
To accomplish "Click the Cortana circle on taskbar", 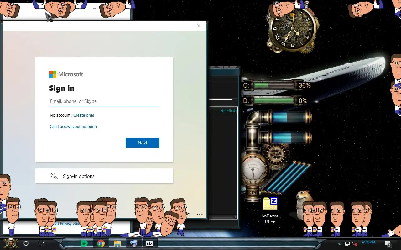I will pyautogui.click(x=26, y=243).
